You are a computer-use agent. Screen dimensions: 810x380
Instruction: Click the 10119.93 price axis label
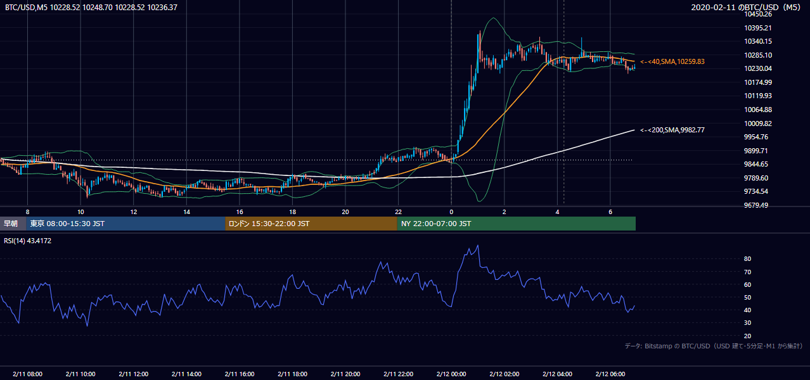tap(758, 96)
